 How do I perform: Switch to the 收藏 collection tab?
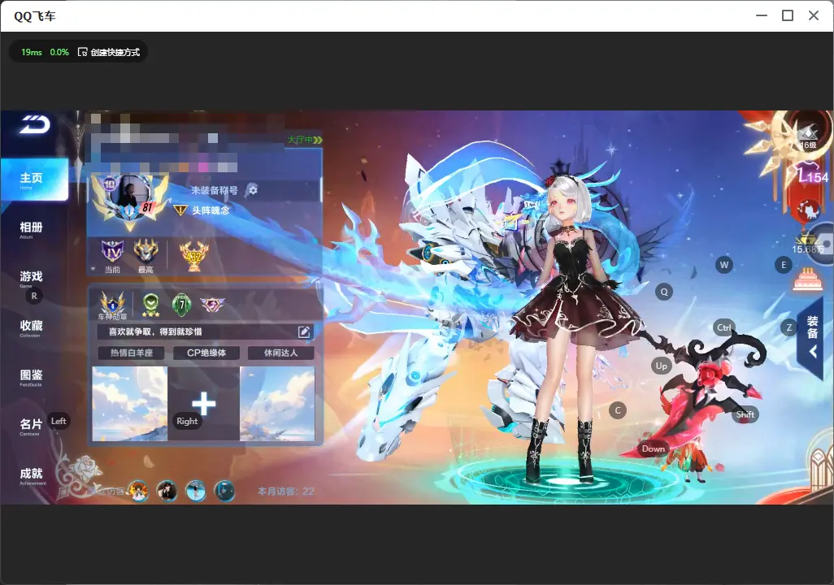pyautogui.click(x=31, y=327)
